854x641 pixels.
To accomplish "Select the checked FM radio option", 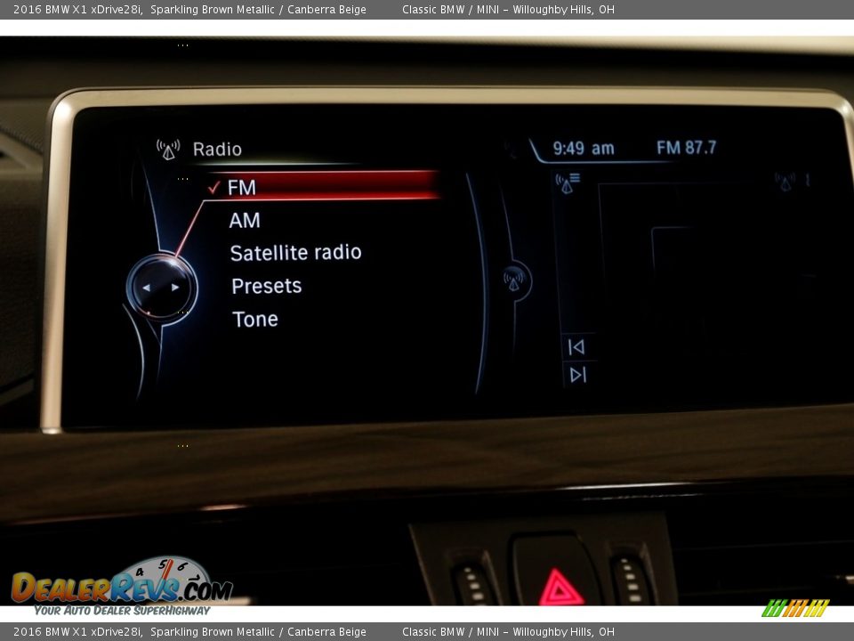I will pos(242,187).
